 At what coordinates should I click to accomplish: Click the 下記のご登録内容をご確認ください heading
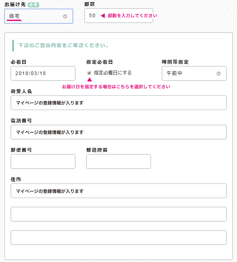pos(64,45)
